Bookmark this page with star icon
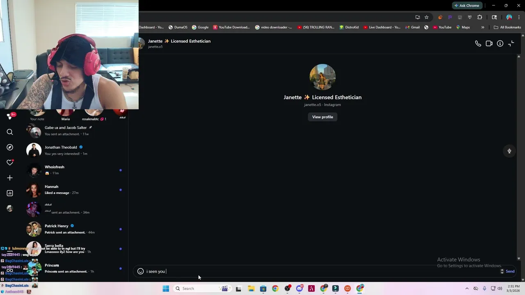This screenshot has height=295, width=525. pyautogui.click(x=427, y=17)
